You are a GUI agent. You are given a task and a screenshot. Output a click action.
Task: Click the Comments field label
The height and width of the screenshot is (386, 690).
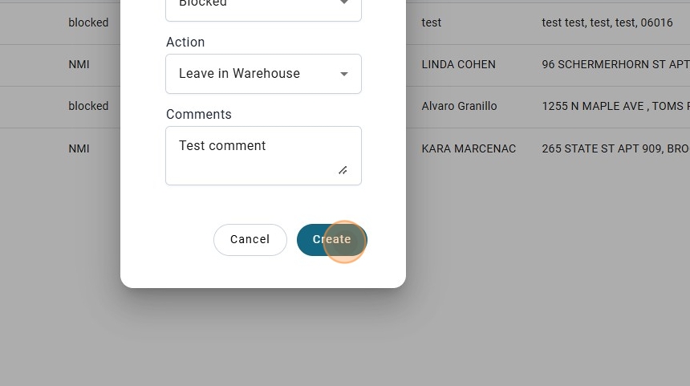click(199, 114)
